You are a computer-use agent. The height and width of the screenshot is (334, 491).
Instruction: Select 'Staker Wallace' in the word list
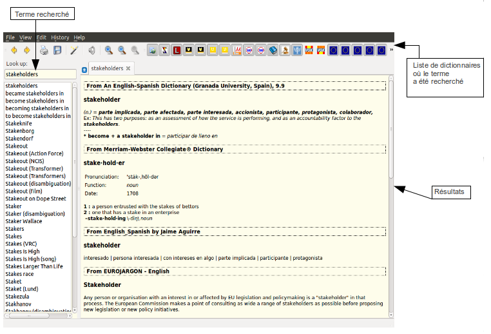click(x=23, y=221)
